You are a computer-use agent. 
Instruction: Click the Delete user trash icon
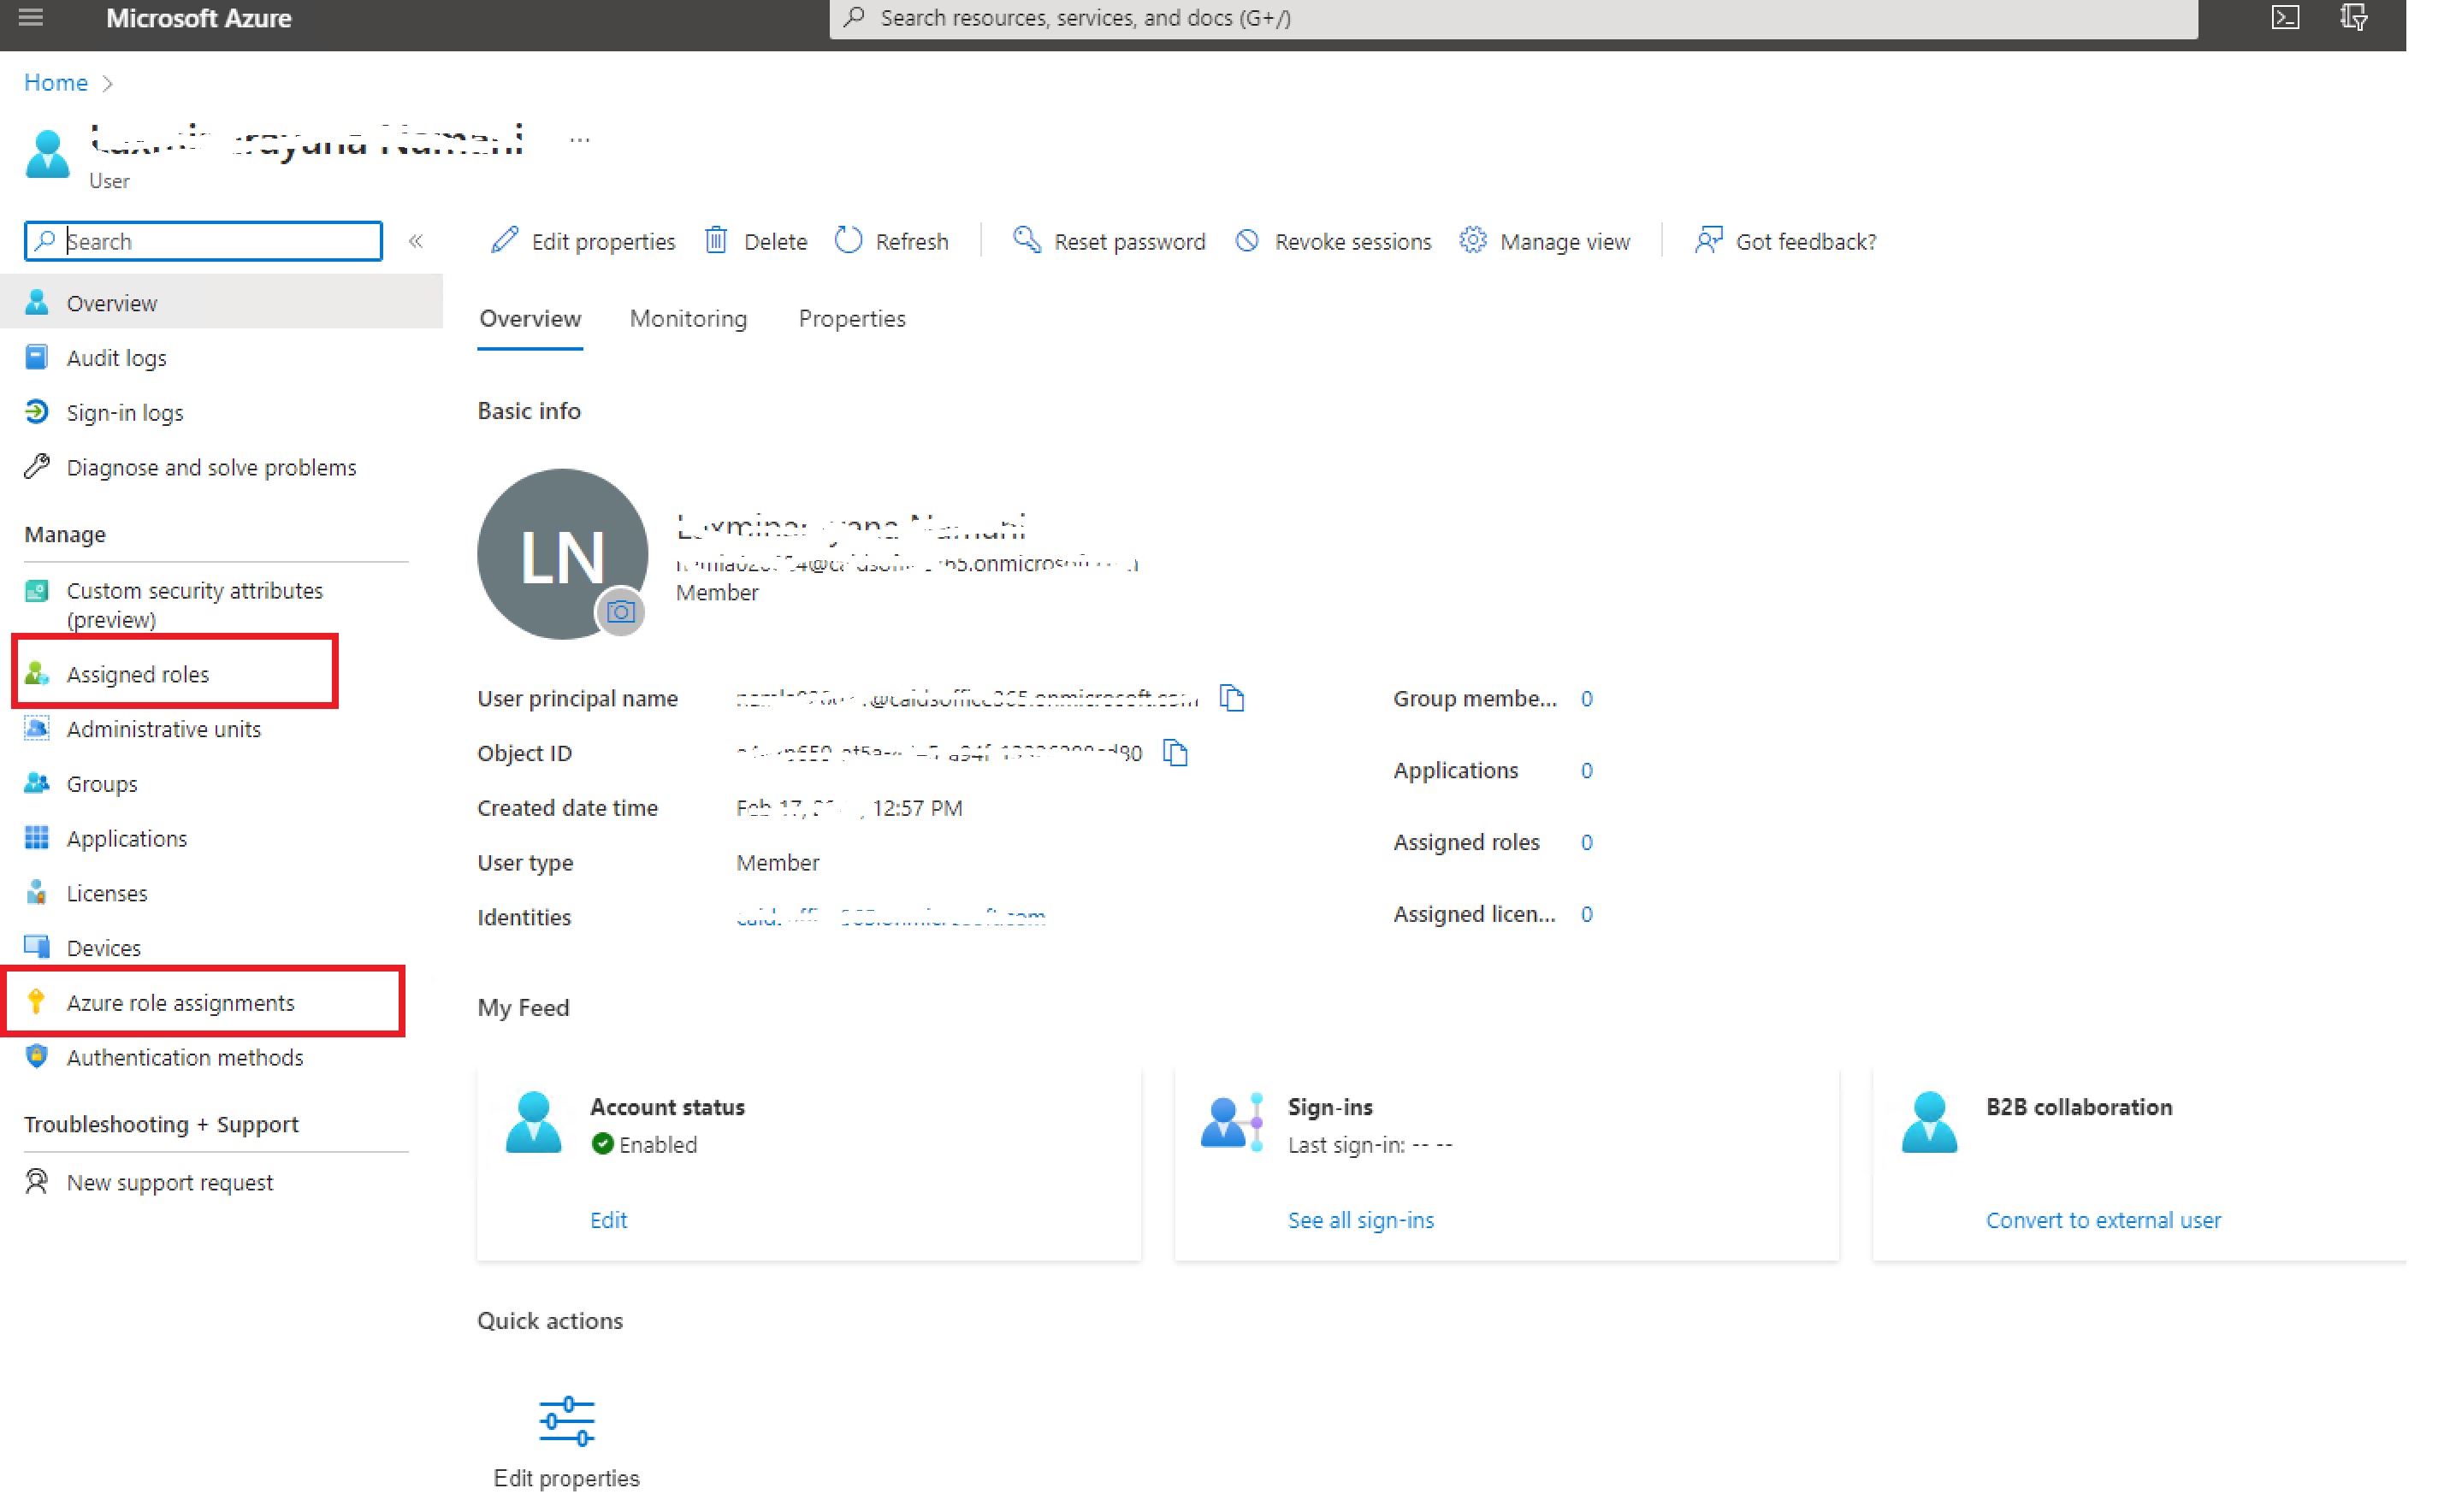tap(716, 241)
